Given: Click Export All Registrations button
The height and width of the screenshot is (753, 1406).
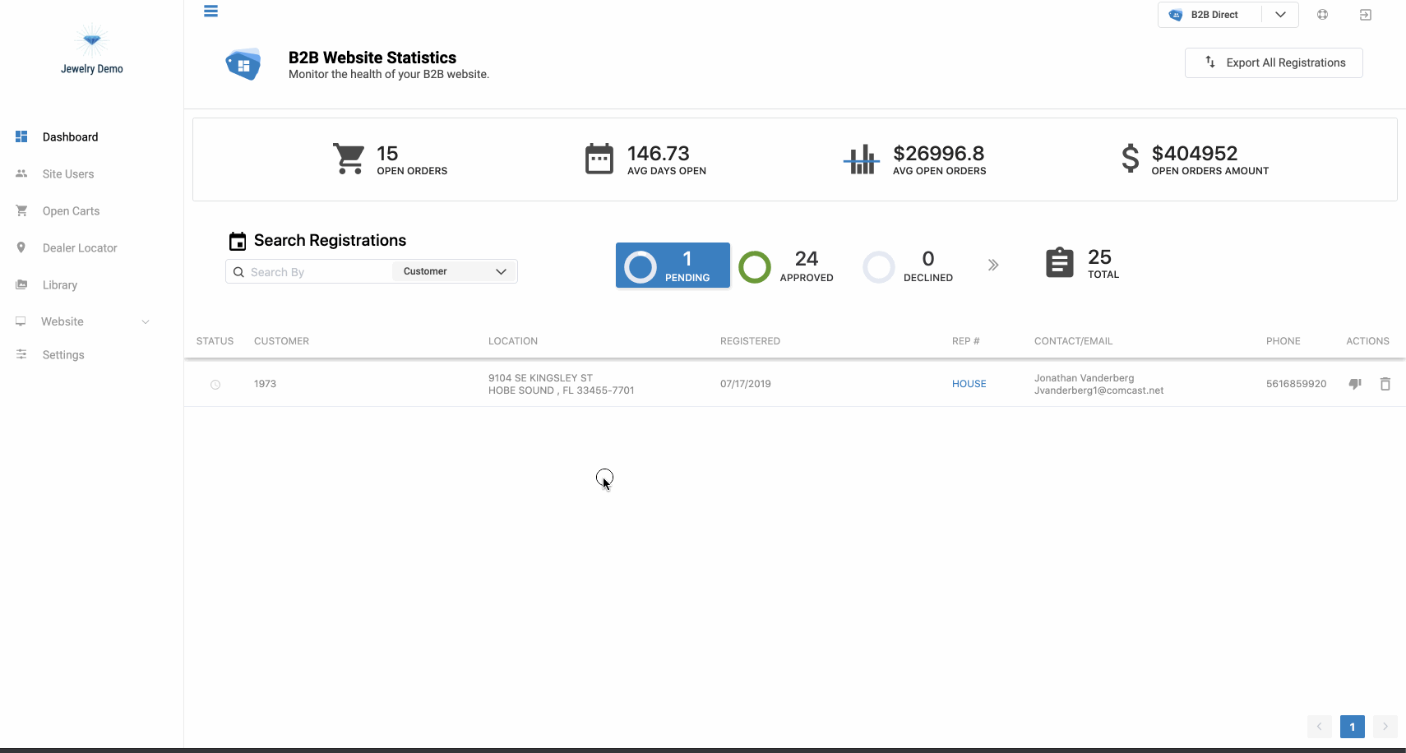Looking at the screenshot, I should click(x=1274, y=62).
